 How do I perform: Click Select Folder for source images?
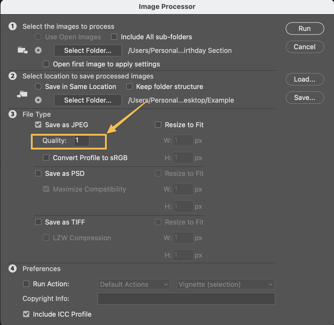(x=88, y=51)
